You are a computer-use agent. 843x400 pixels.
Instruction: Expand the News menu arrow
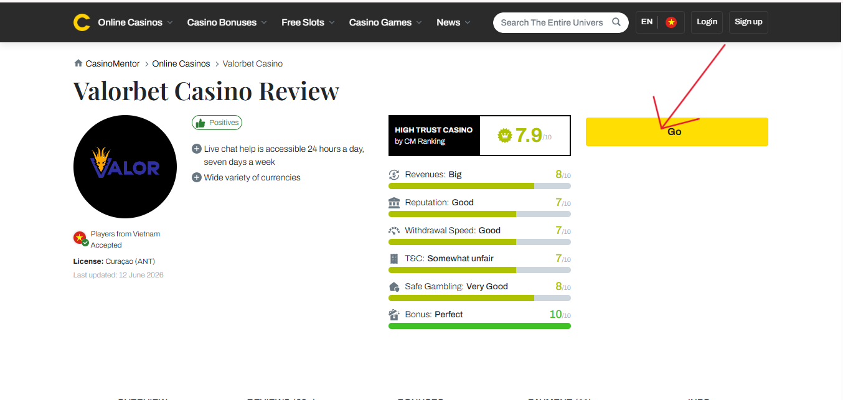(468, 22)
